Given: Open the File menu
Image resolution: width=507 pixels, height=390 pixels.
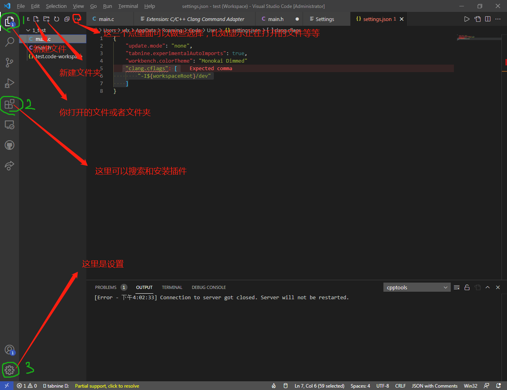Looking at the screenshot, I should coord(21,6).
